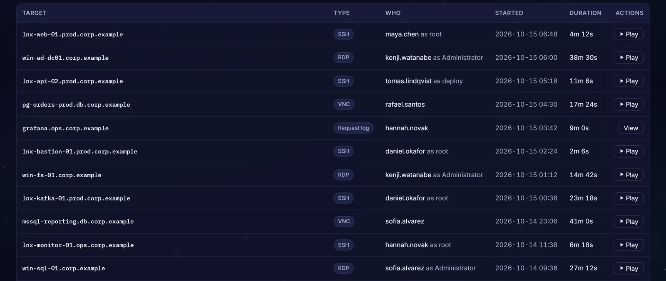Select target pg-orders-prod.db.corp.example
666x281 pixels.
pos(76,105)
